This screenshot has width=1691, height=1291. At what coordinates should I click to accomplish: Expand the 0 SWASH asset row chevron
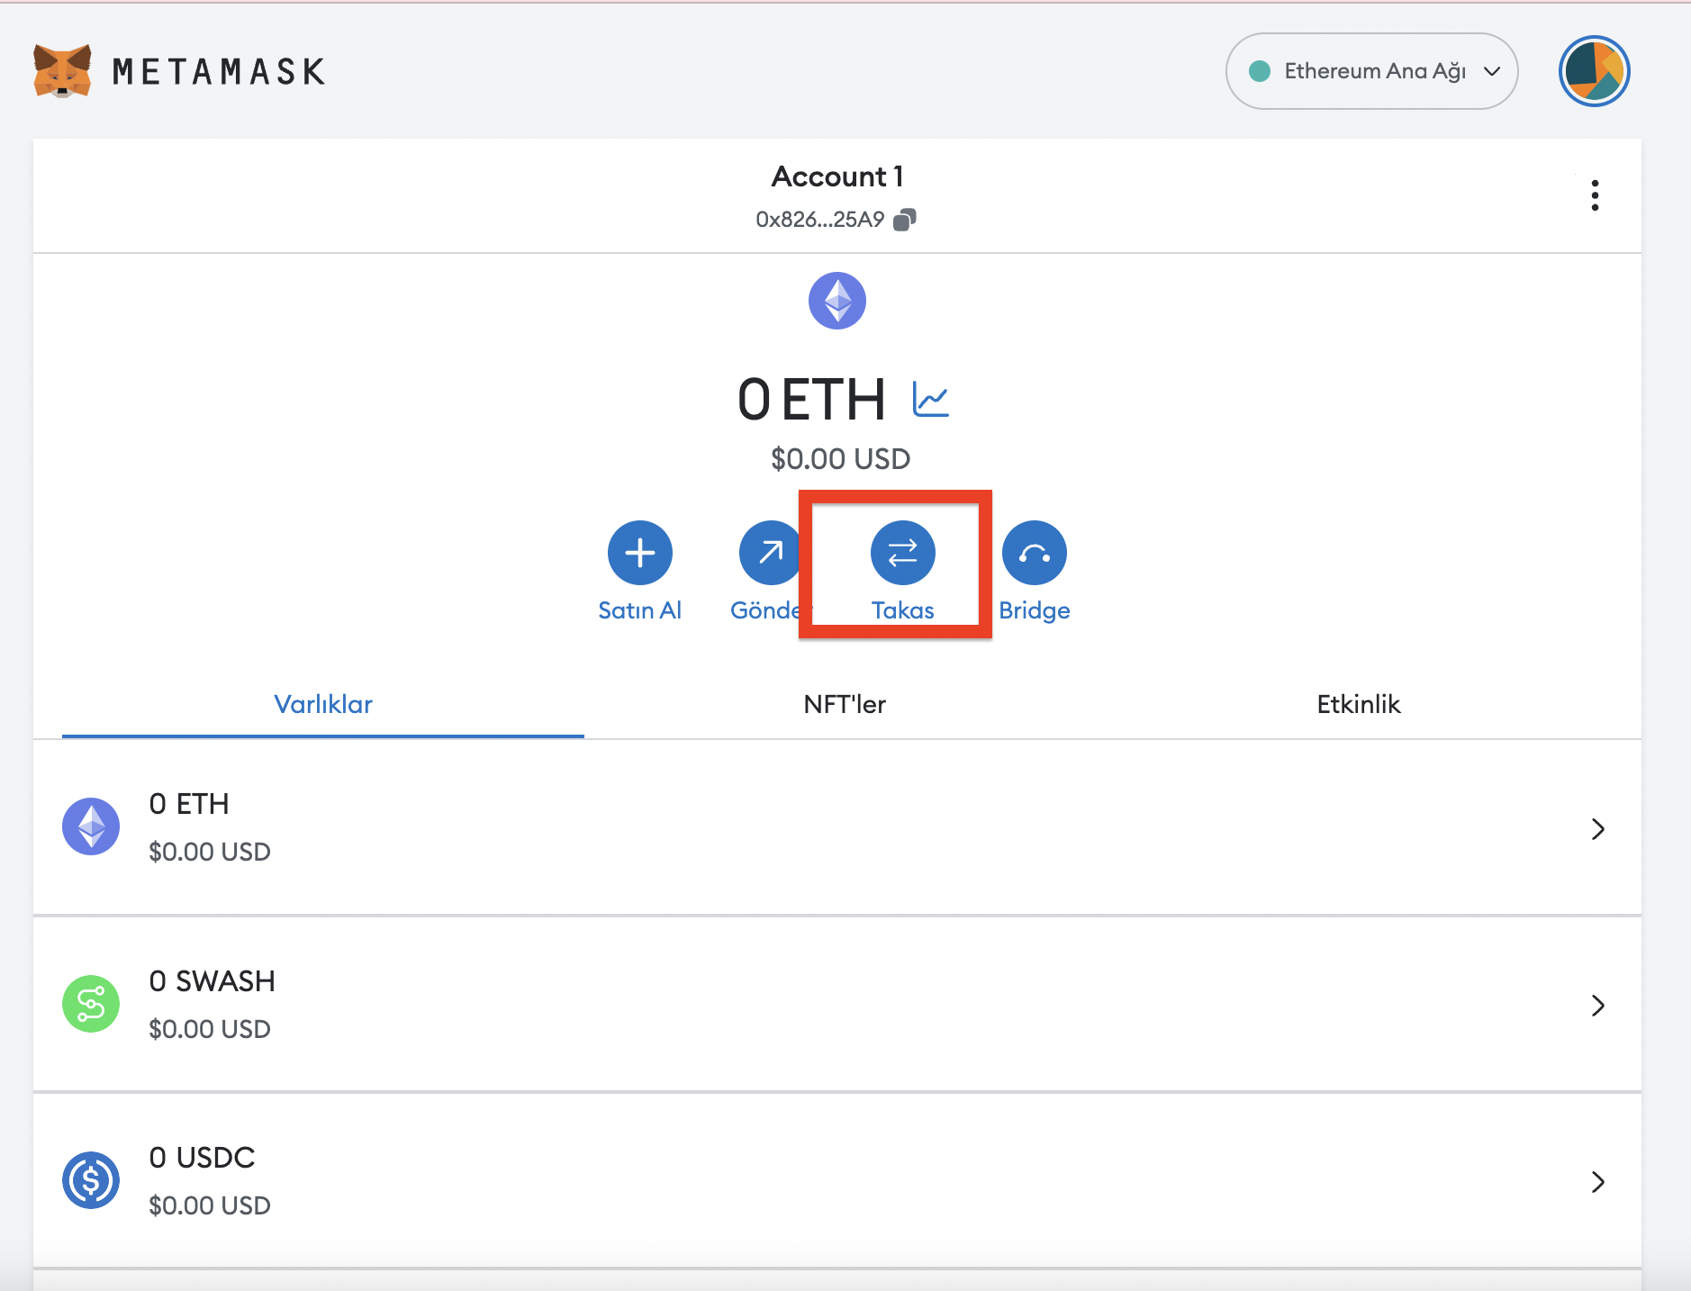(1598, 1006)
